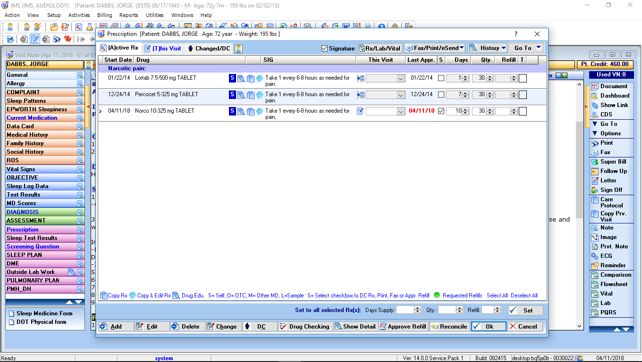Click the Approve Refill button
This screenshot has width=642, height=362.
click(x=404, y=327)
